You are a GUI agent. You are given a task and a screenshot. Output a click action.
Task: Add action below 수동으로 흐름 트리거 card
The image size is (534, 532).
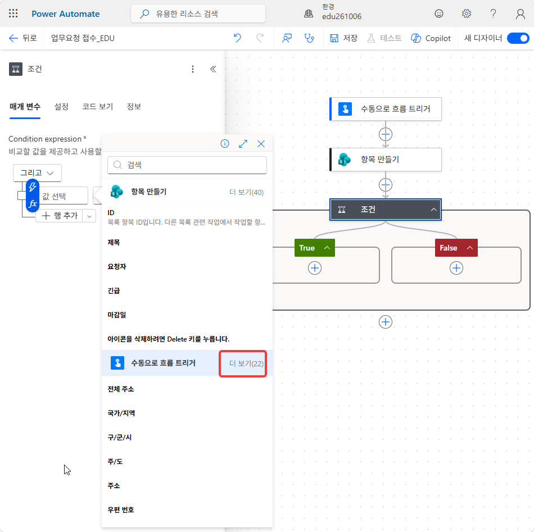[386, 134]
